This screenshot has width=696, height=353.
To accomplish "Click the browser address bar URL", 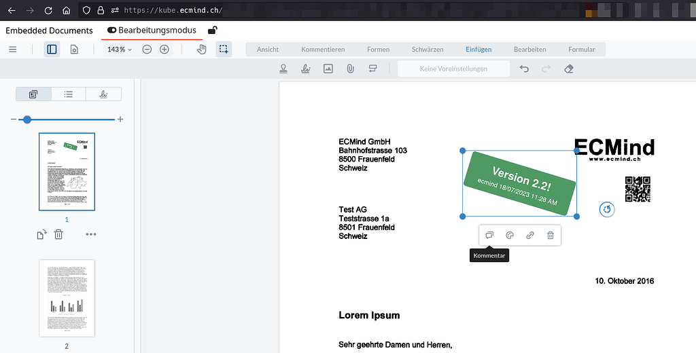I will point(173,10).
